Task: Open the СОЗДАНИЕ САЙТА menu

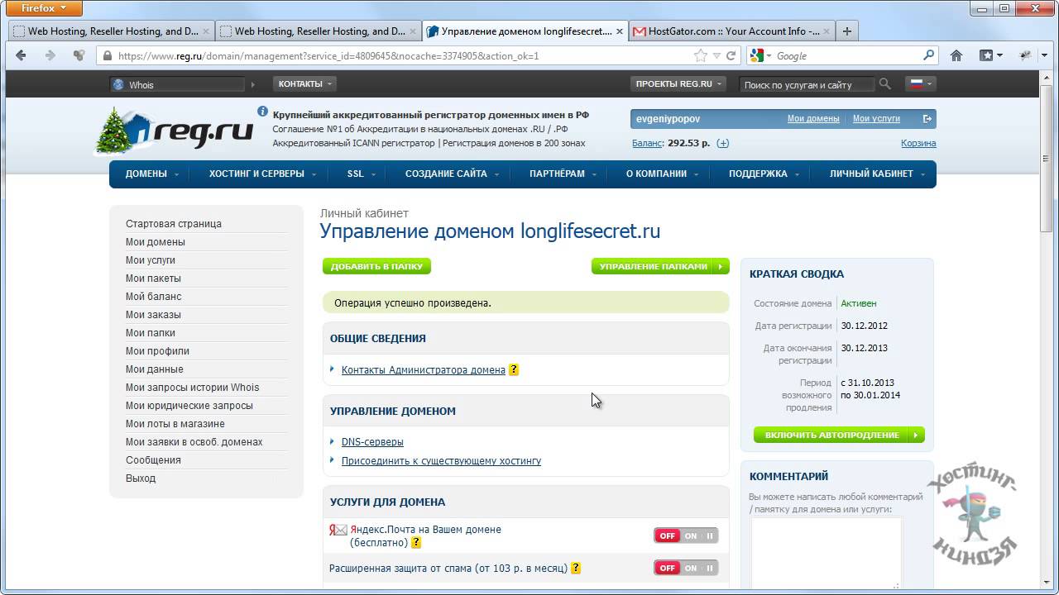Action: click(x=450, y=174)
